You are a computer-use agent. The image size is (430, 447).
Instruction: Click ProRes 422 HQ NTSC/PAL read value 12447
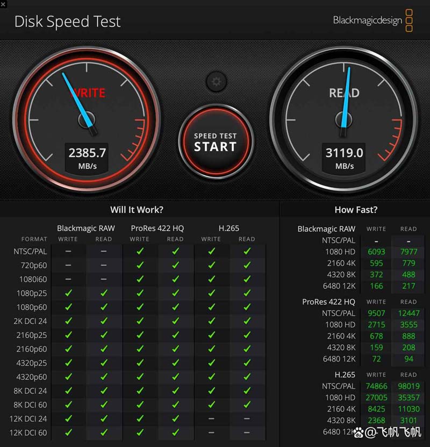coord(408,313)
